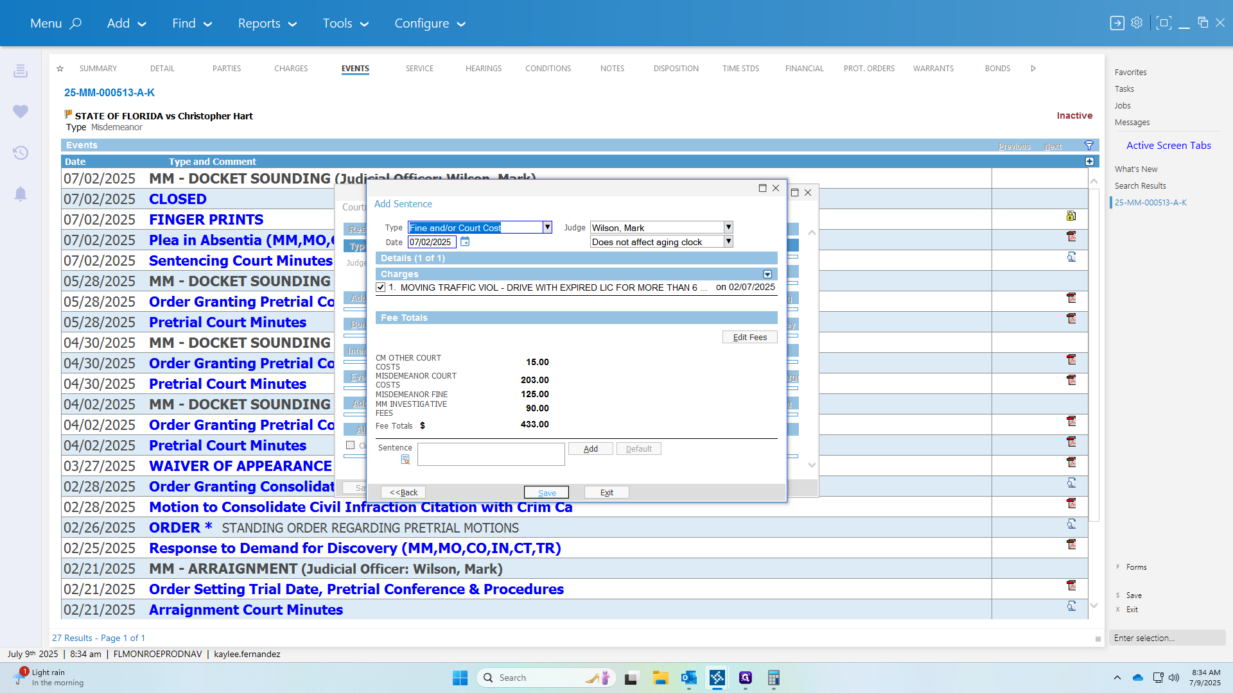The height and width of the screenshot is (693, 1233).
Task: Open the CLOSED event entry
Action: point(178,199)
